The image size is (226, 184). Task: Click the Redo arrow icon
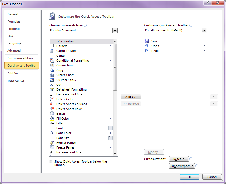click(x=147, y=51)
